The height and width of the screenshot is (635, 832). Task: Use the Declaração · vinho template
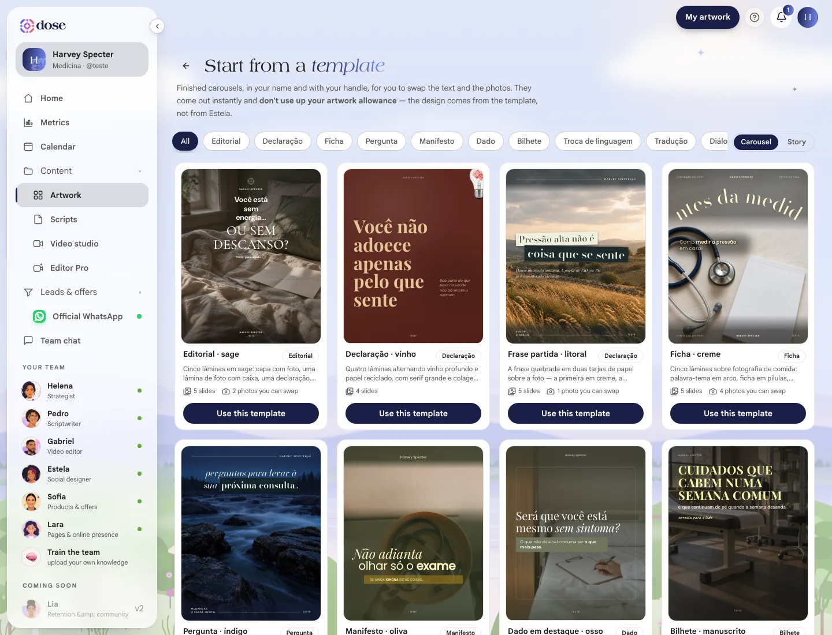tap(413, 413)
